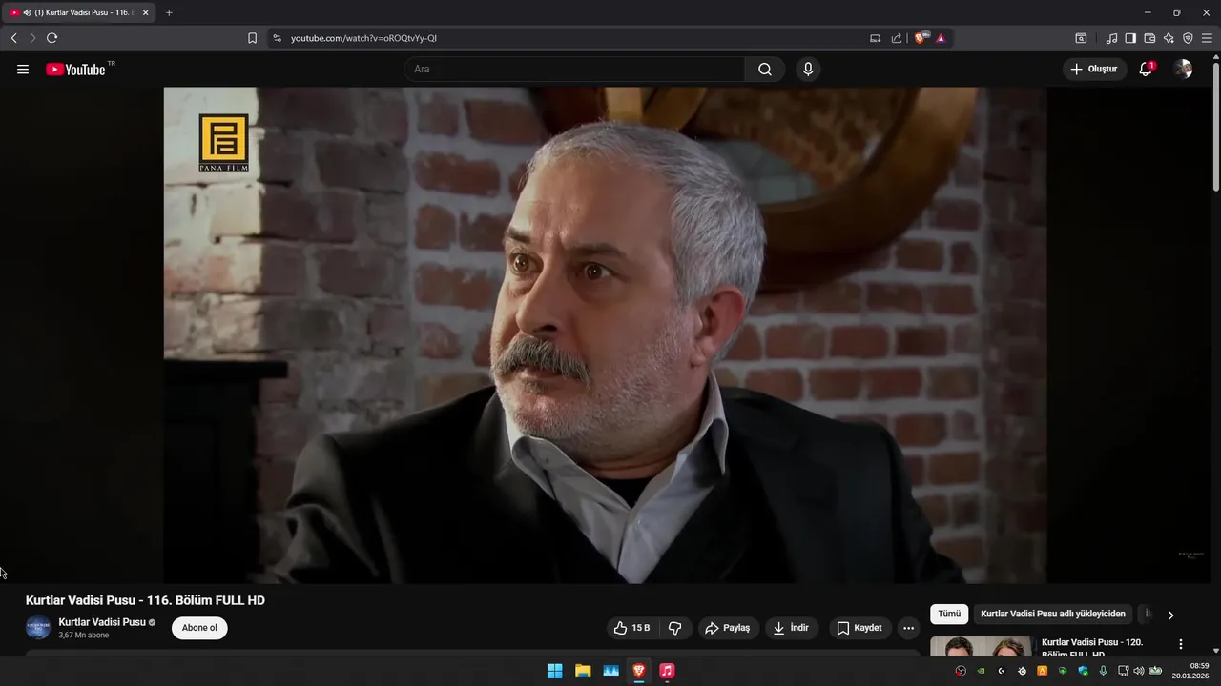Screen dimensions: 1221x686
Task: Open the site information icon beside the URL
Action: [x=278, y=38]
